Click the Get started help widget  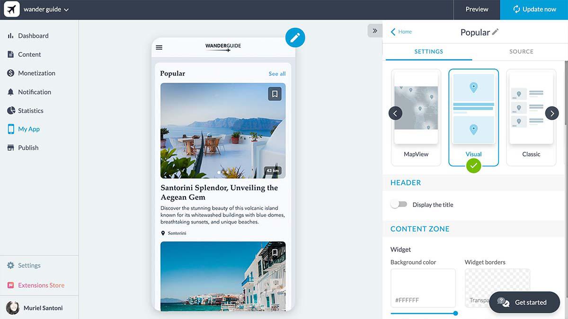(x=524, y=302)
